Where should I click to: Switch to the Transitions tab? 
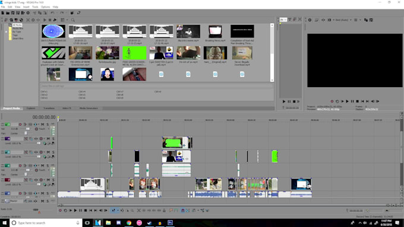[49, 108]
